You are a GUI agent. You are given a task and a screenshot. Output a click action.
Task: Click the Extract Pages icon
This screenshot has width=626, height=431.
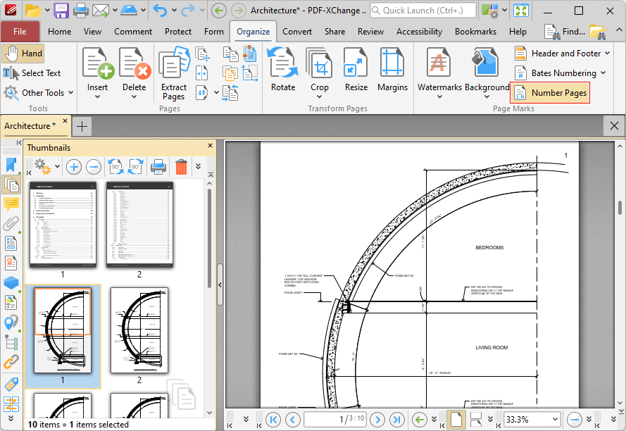pyautogui.click(x=174, y=73)
